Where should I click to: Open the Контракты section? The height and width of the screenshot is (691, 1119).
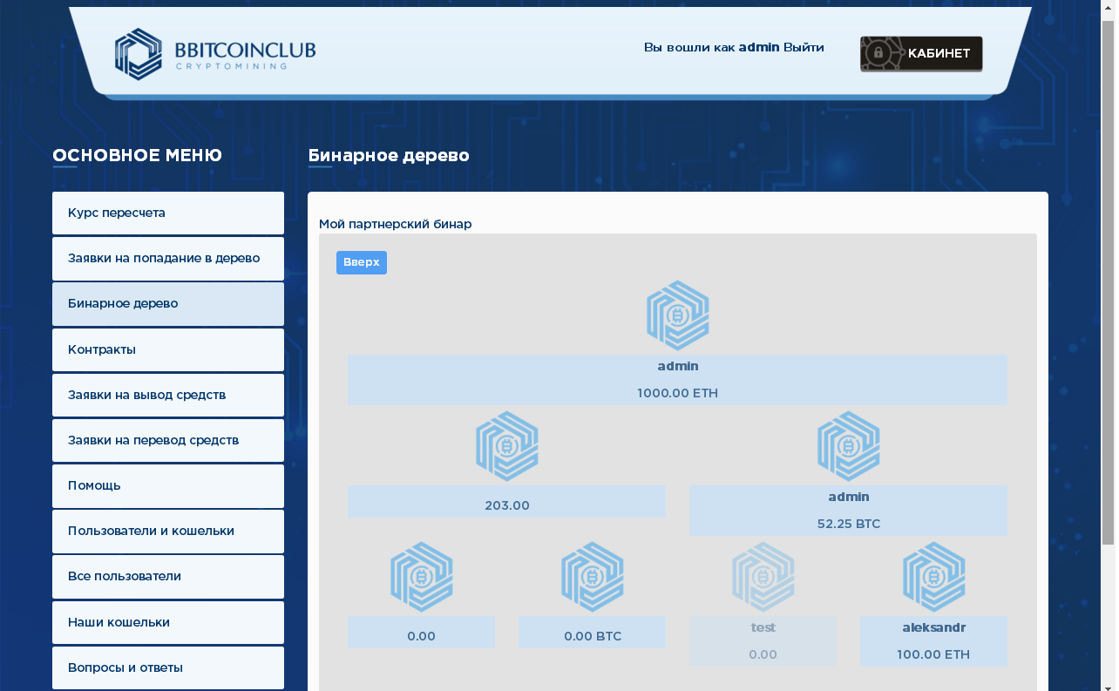[x=168, y=349]
